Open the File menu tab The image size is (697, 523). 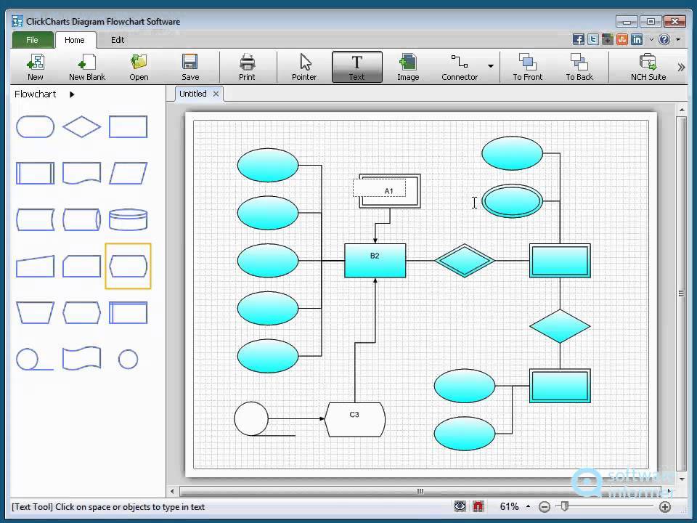[x=32, y=40]
